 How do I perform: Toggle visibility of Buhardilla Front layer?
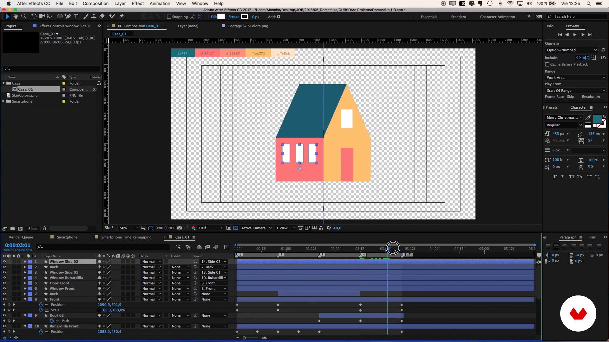(4, 326)
